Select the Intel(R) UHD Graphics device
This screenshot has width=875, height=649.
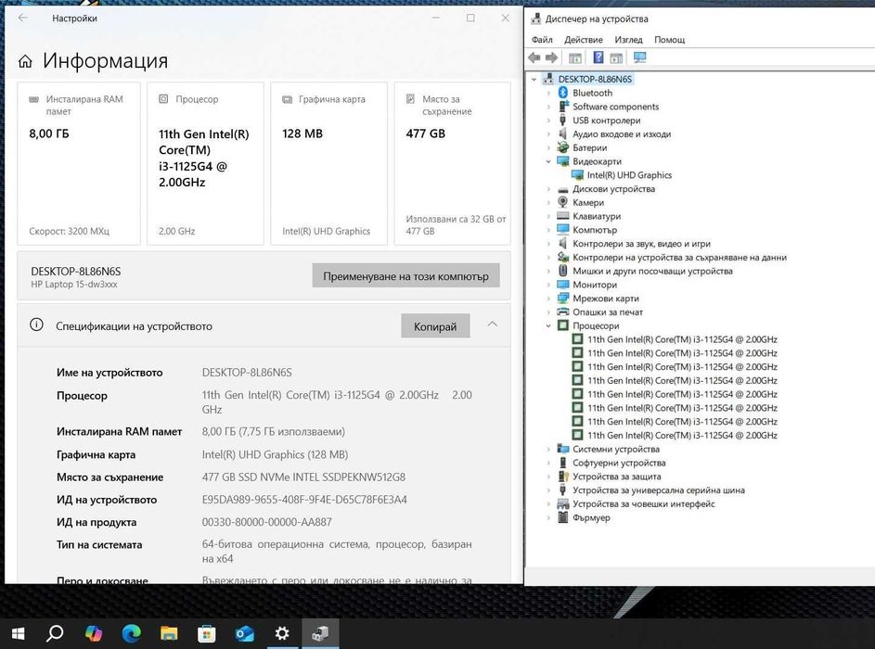point(629,175)
